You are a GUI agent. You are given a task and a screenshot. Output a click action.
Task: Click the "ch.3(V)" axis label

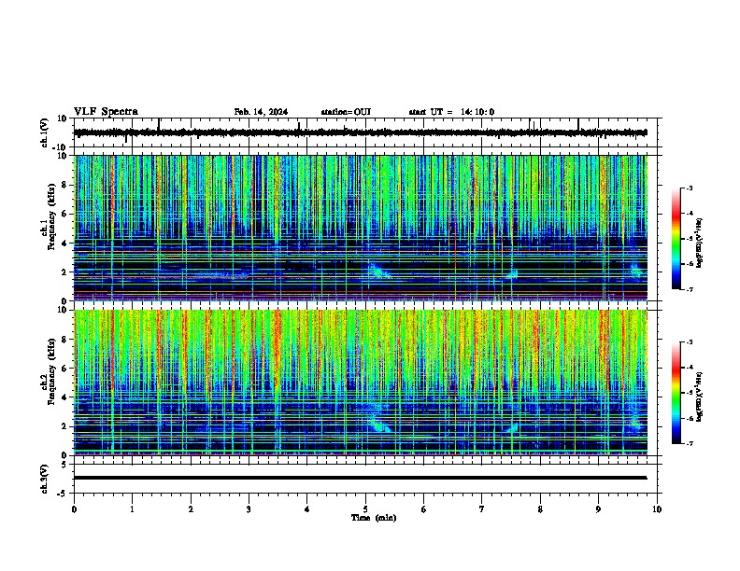[45, 479]
